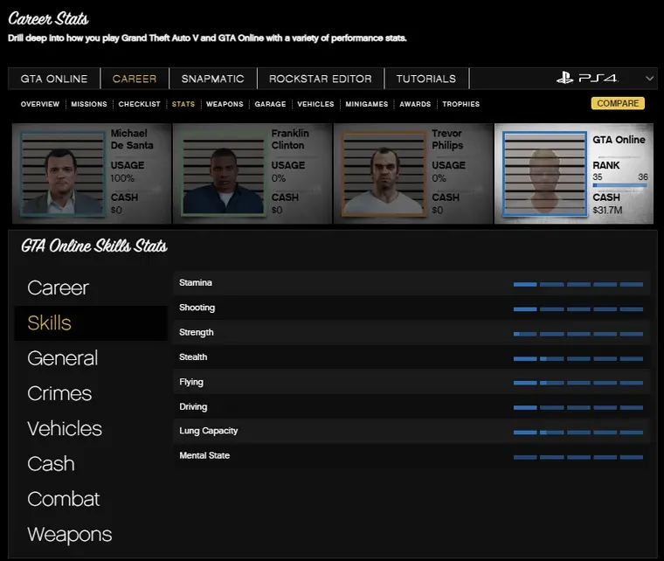This screenshot has height=561, width=664.
Task: Click the Driving row label
Action: coord(193,407)
